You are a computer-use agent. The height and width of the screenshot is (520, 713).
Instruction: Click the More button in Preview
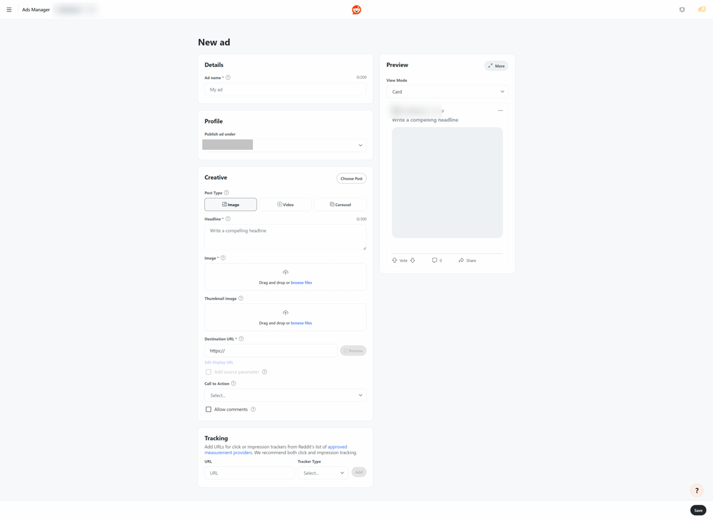click(496, 66)
